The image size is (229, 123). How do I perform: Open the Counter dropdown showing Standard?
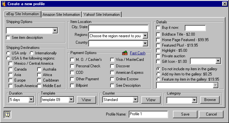(x=136, y=100)
